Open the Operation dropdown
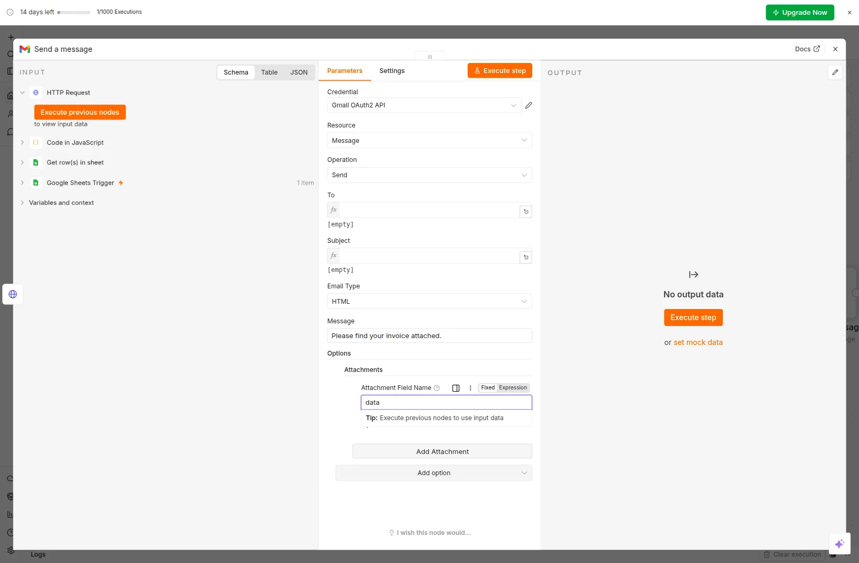This screenshot has height=563, width=859. [429, 175]
